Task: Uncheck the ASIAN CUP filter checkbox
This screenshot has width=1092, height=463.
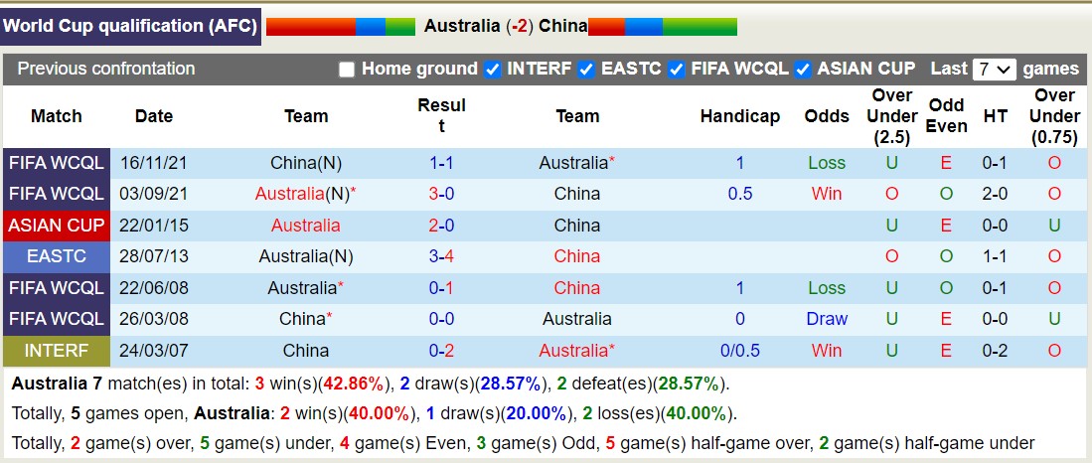Action: click(x=802, y=70)
